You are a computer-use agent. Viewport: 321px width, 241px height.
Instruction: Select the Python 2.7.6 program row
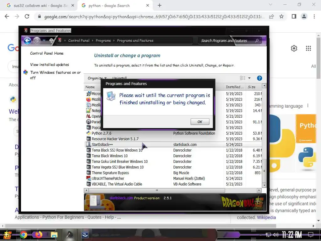[173, 133]
